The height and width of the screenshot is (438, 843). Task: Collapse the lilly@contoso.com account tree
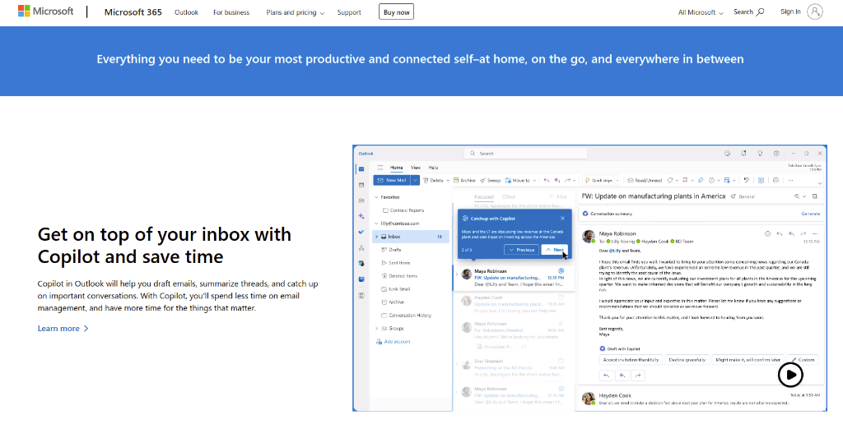[376, 224]
